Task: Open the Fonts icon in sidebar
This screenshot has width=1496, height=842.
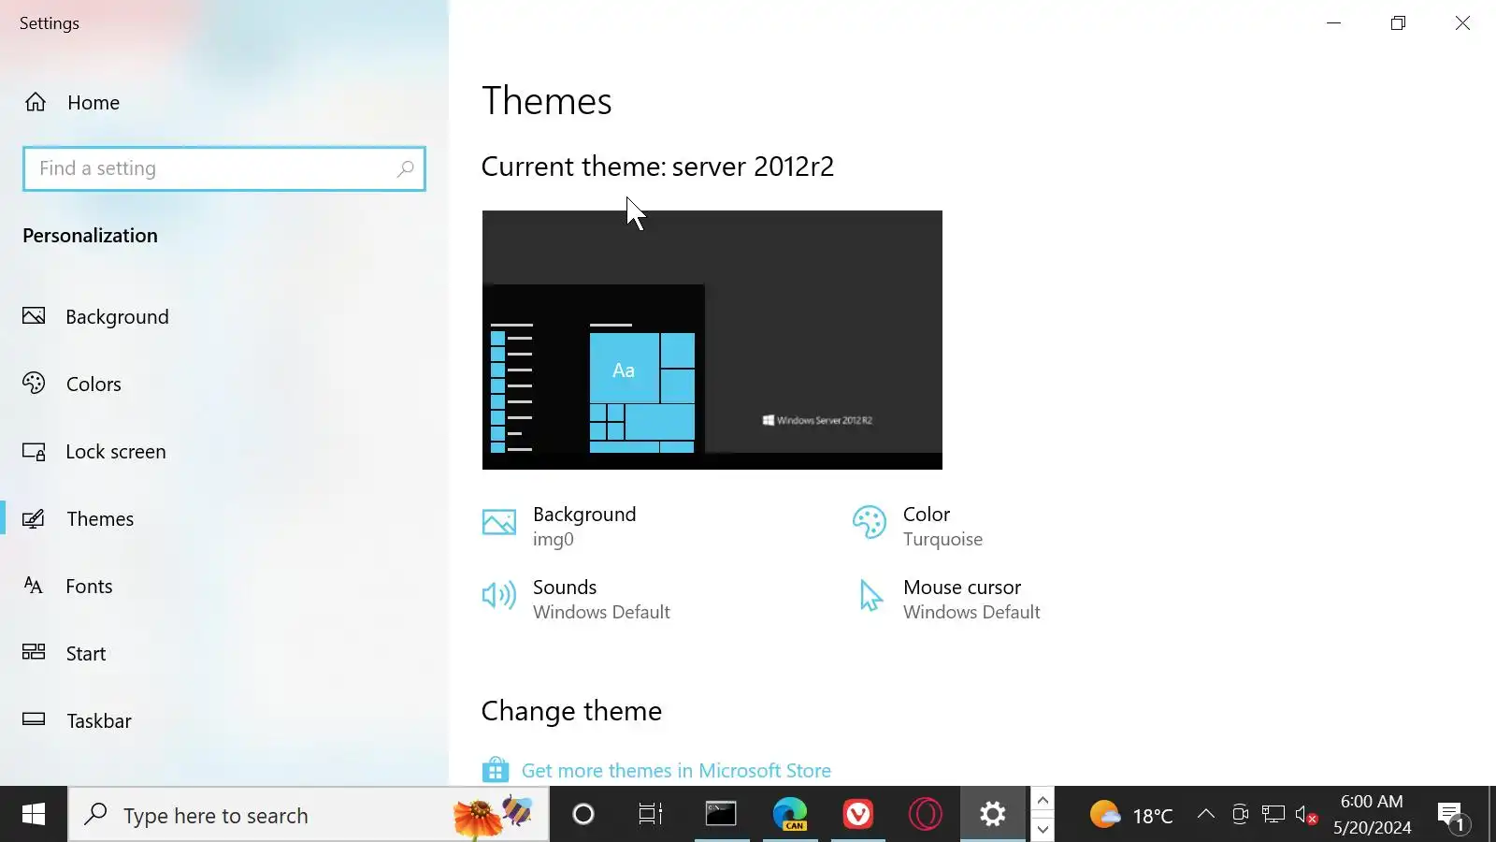Action: (x=34, y=586)
